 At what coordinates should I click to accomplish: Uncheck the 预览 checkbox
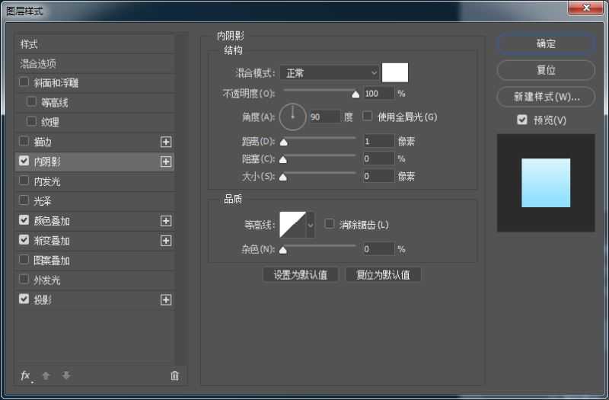click(521, 120)
